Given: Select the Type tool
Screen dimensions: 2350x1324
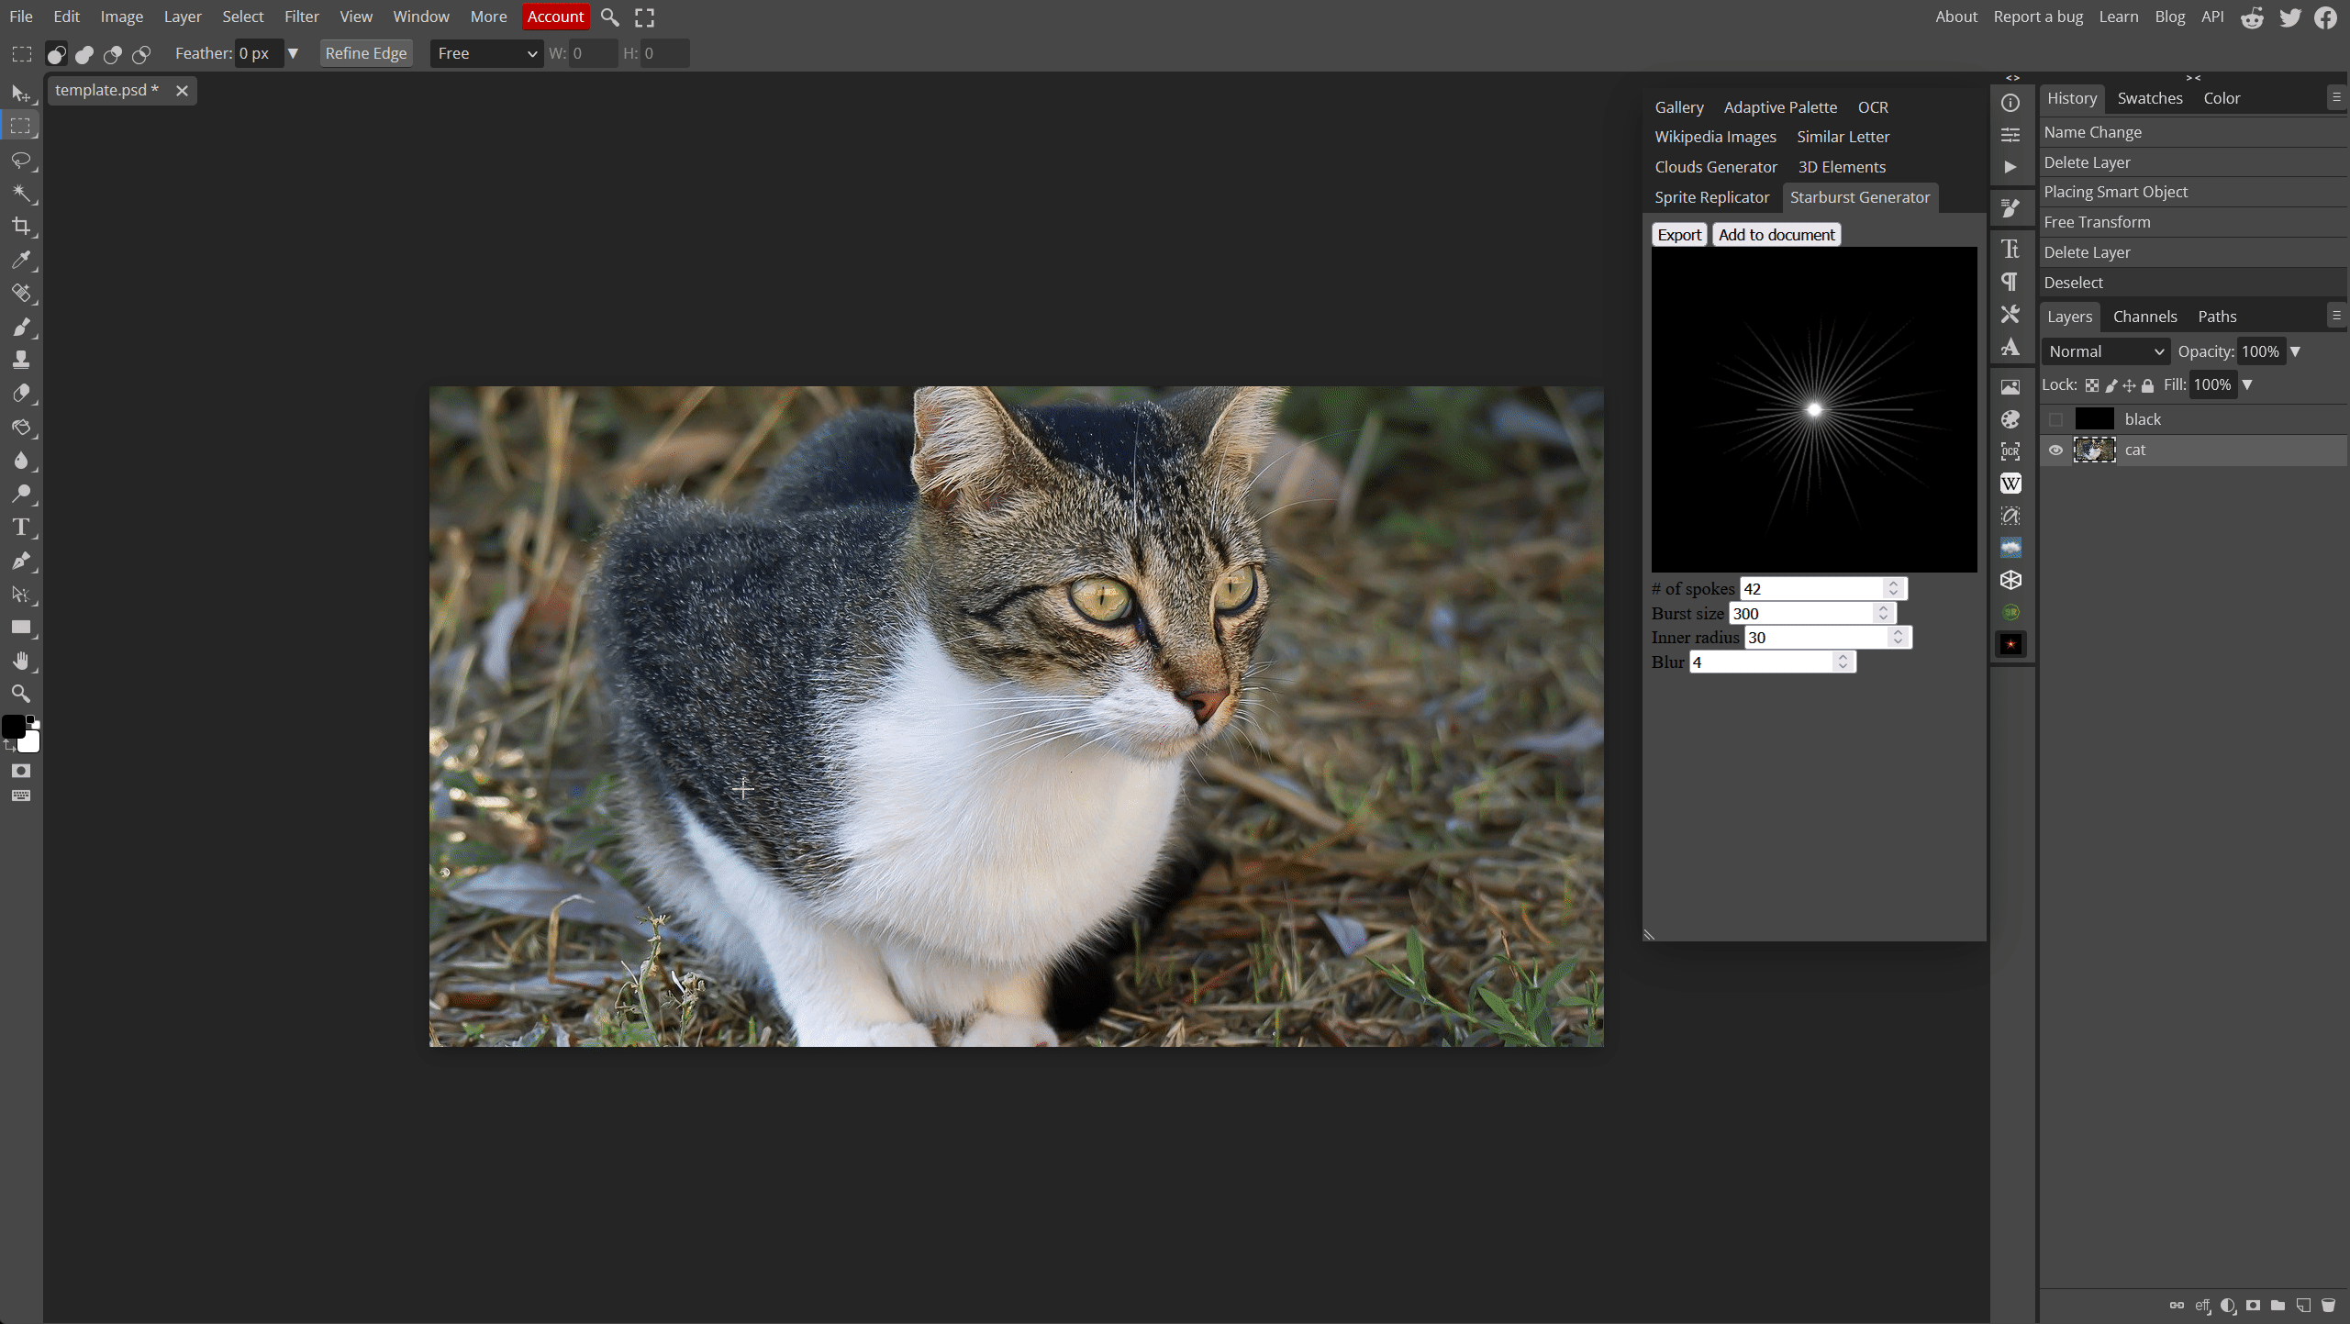Looking at the screenshot, I should [20, 527].
